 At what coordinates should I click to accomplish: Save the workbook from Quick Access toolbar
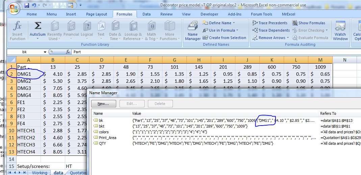(26, 5)
